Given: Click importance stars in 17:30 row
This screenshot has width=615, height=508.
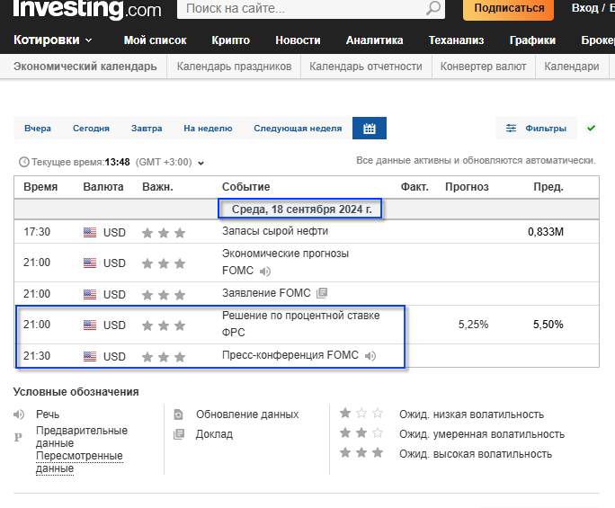Looking at the screenshot, I should coord(164,233).
